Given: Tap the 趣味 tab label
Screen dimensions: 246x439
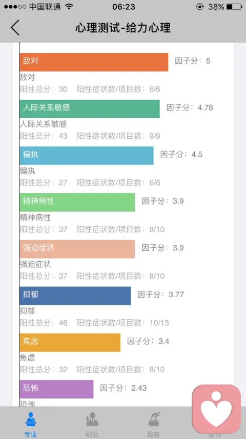Looking at the screenshot, I should coord(154,434).
